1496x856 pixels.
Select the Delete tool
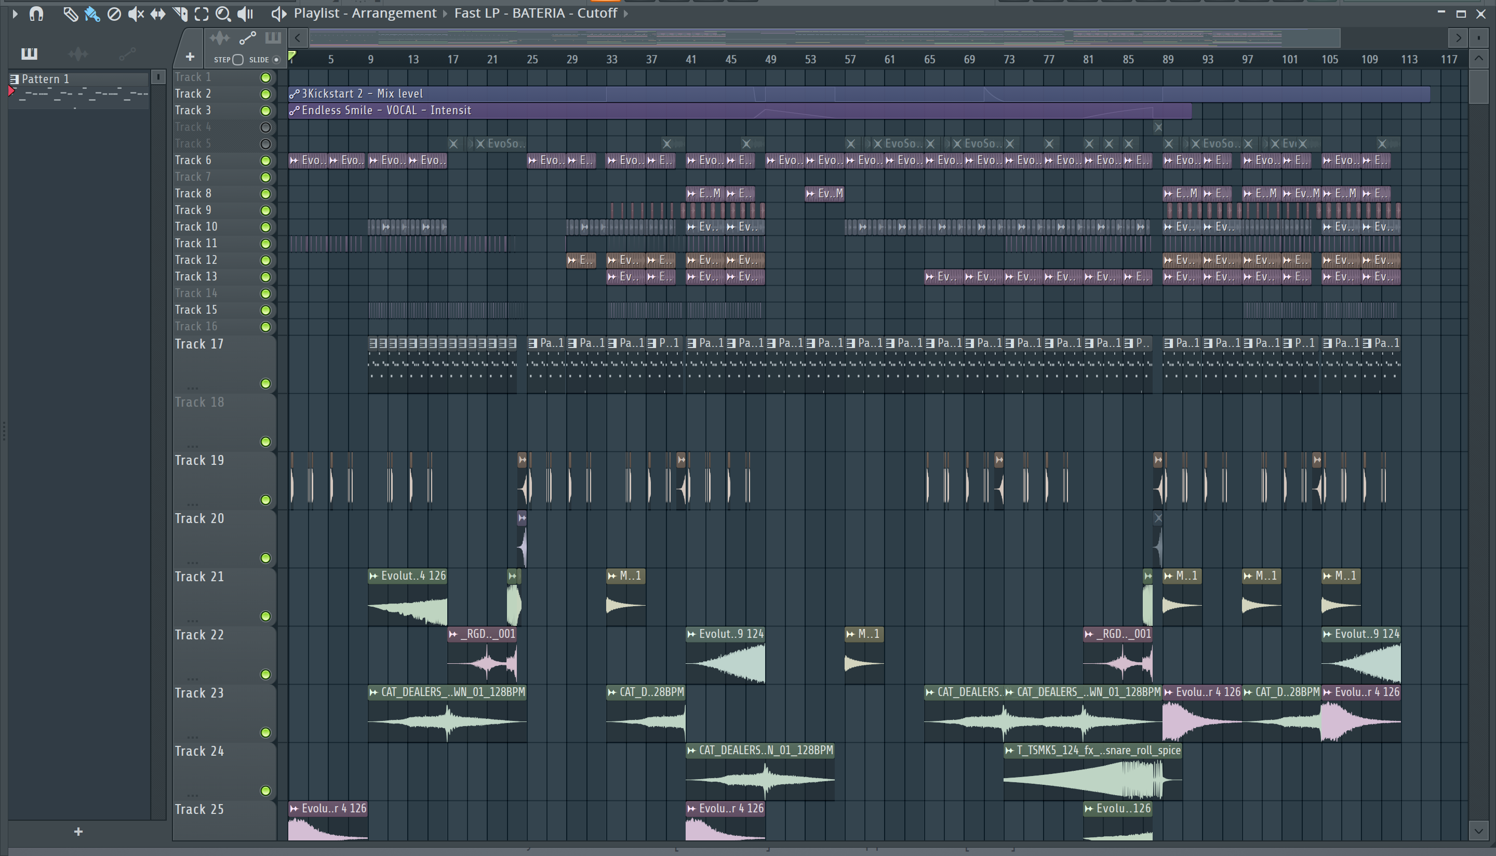tap(114, 14)
